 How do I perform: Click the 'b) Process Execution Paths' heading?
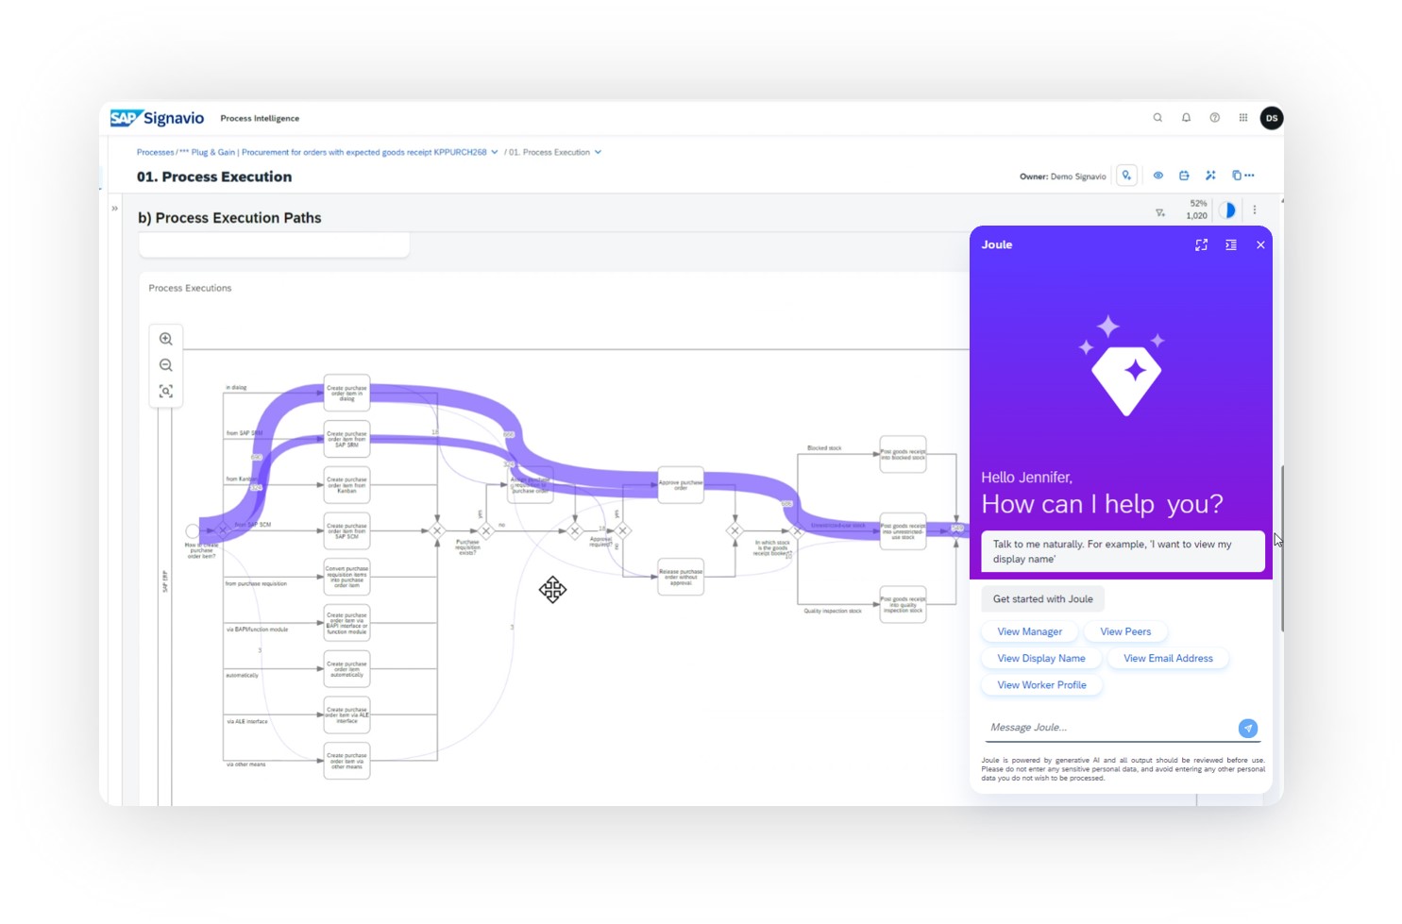[229, 218]
